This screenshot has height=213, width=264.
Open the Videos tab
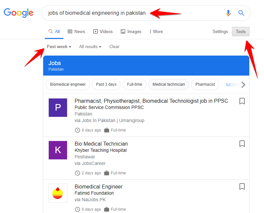click(x=103, y=31)
